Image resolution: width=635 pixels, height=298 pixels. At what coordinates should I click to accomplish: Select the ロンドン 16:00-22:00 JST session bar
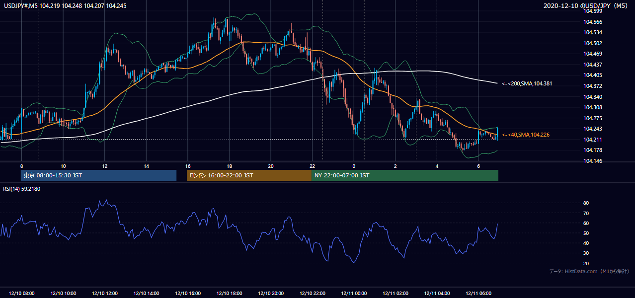249,175
